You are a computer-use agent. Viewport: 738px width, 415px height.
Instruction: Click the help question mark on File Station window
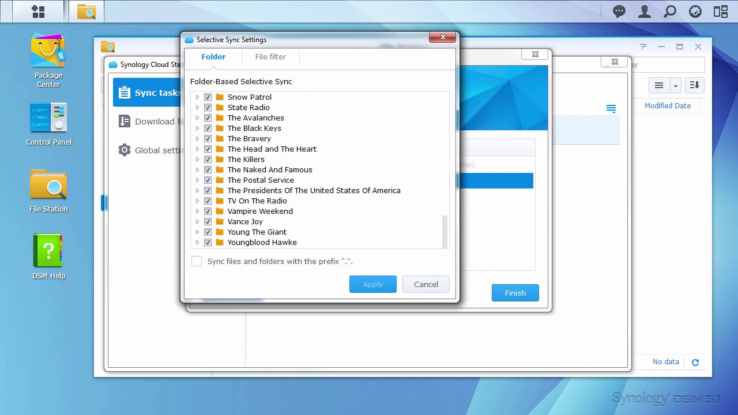643,47
